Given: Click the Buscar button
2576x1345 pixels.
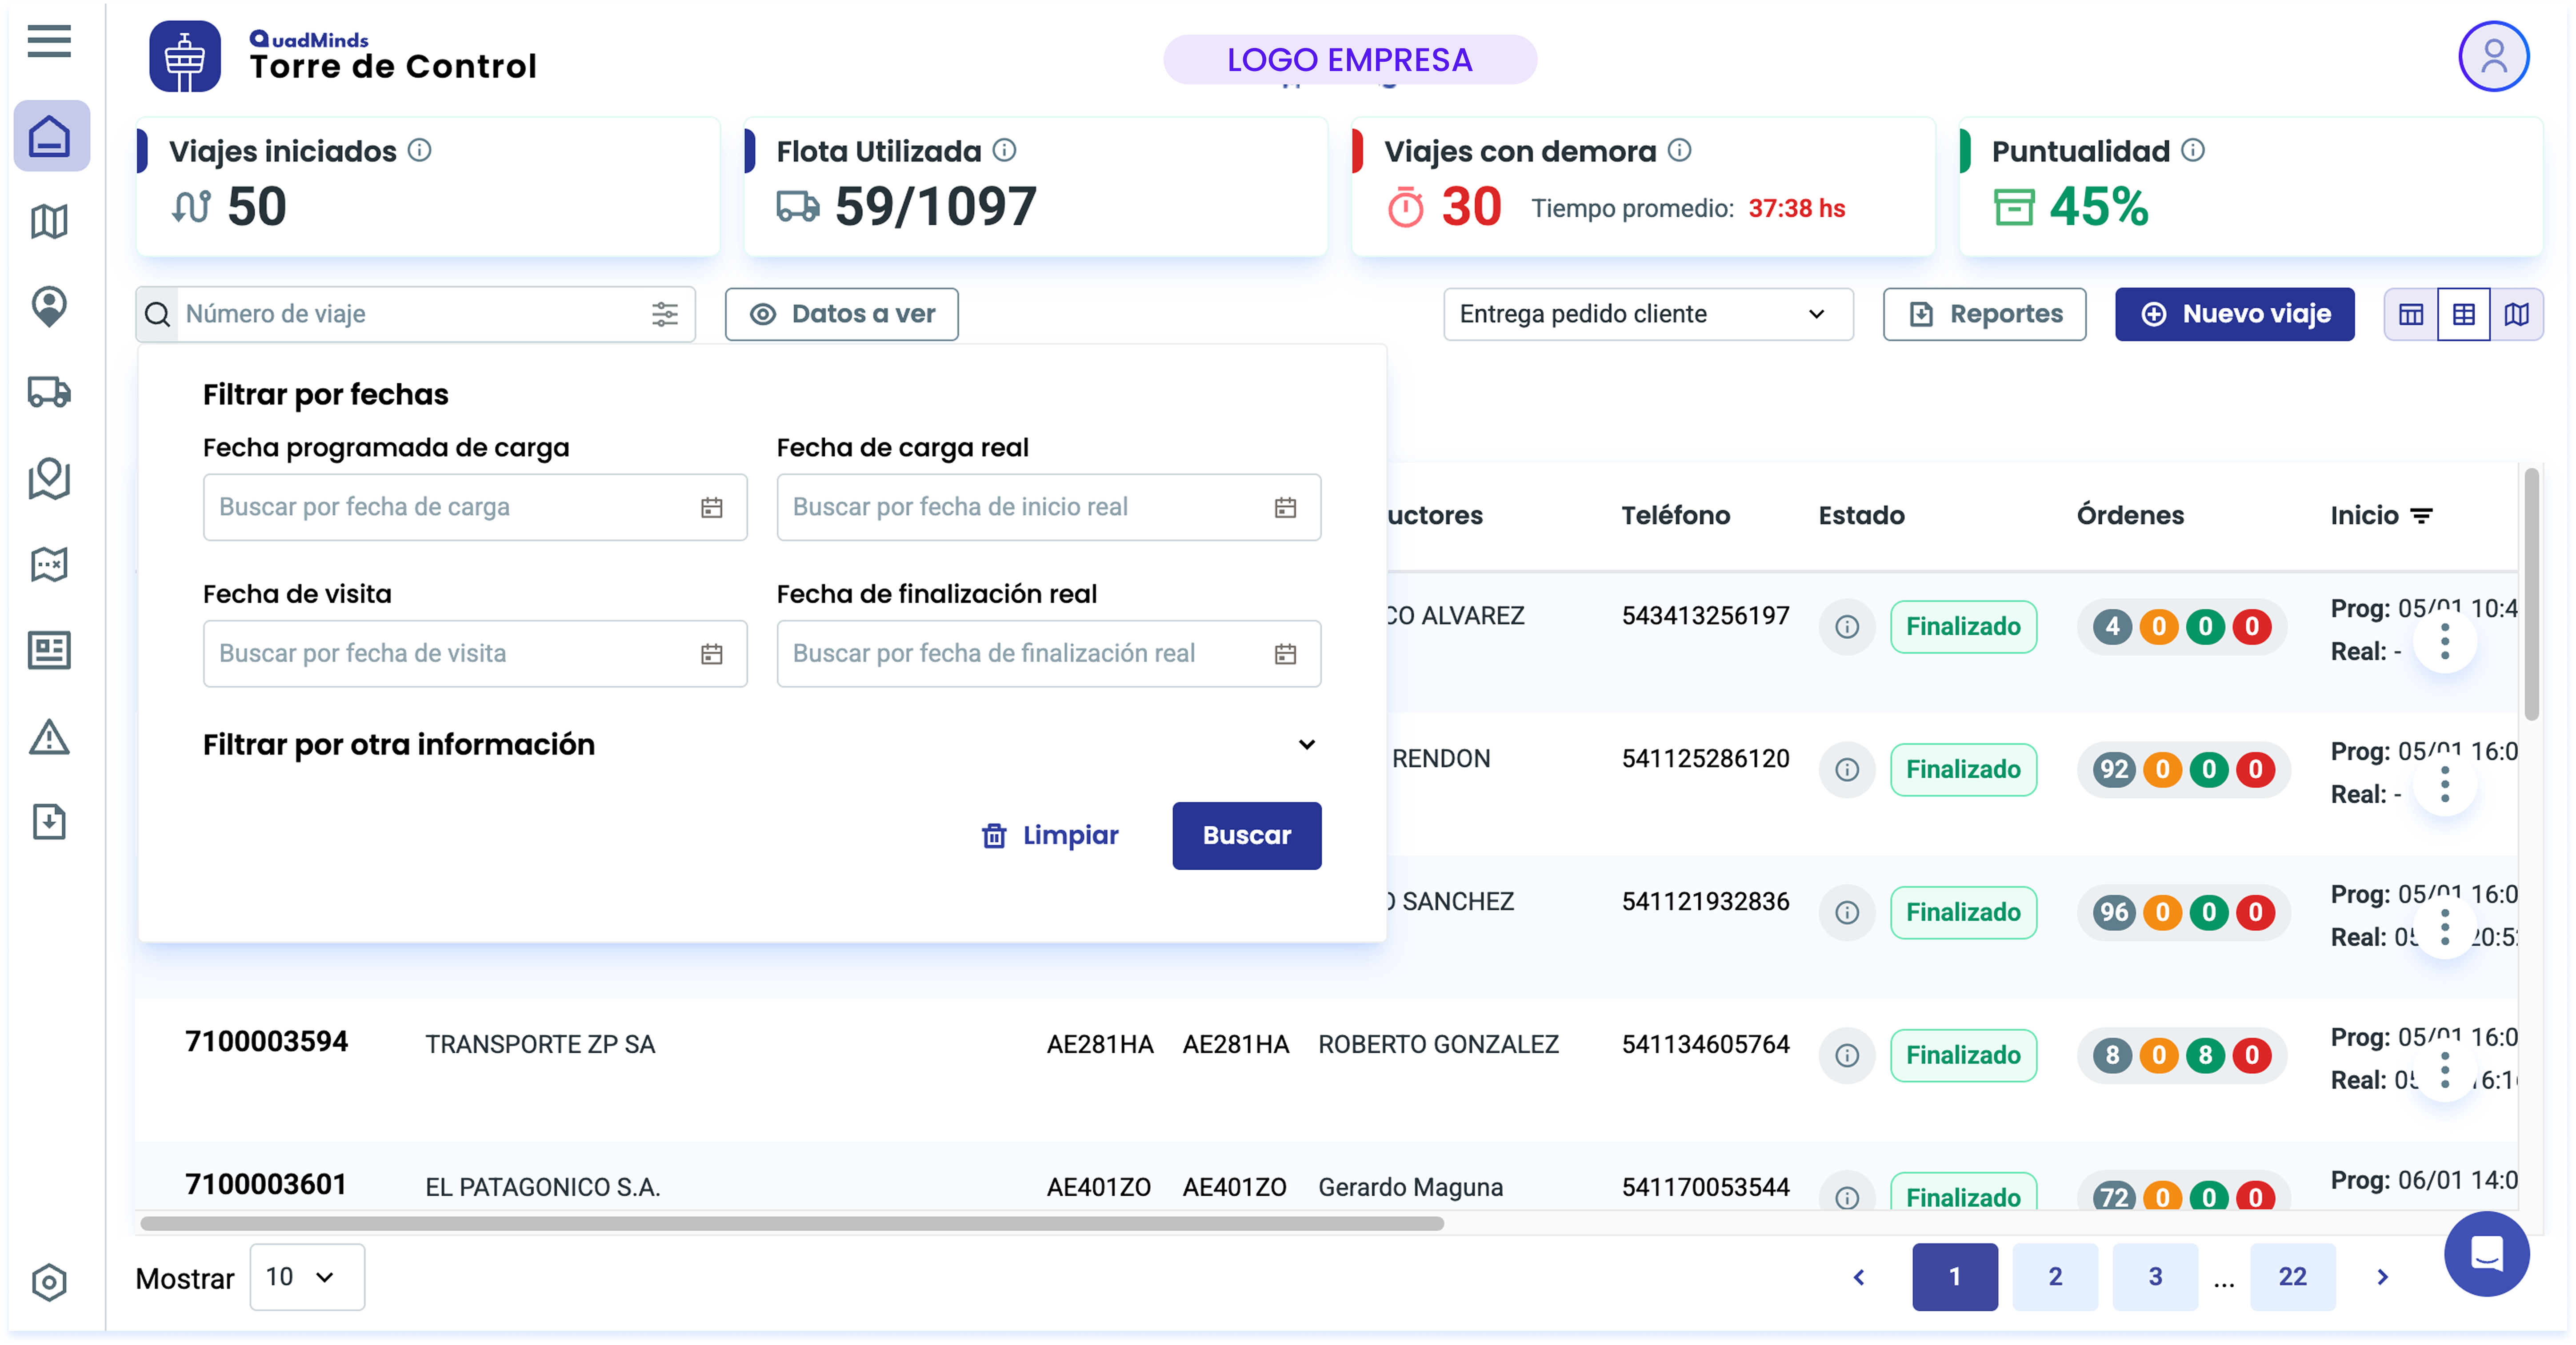Looking at the screenshot, I should (1246, 836).
